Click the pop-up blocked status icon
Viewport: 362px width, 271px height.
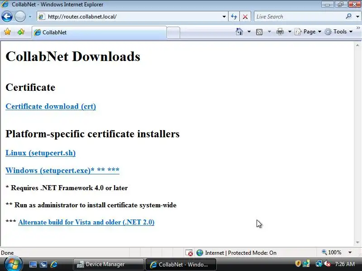(x=189, y=253)
